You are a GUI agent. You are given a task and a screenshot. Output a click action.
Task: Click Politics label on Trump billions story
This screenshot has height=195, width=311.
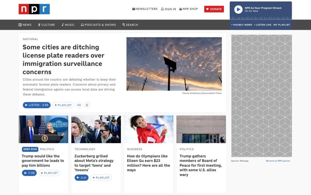[x=47, y=149]
